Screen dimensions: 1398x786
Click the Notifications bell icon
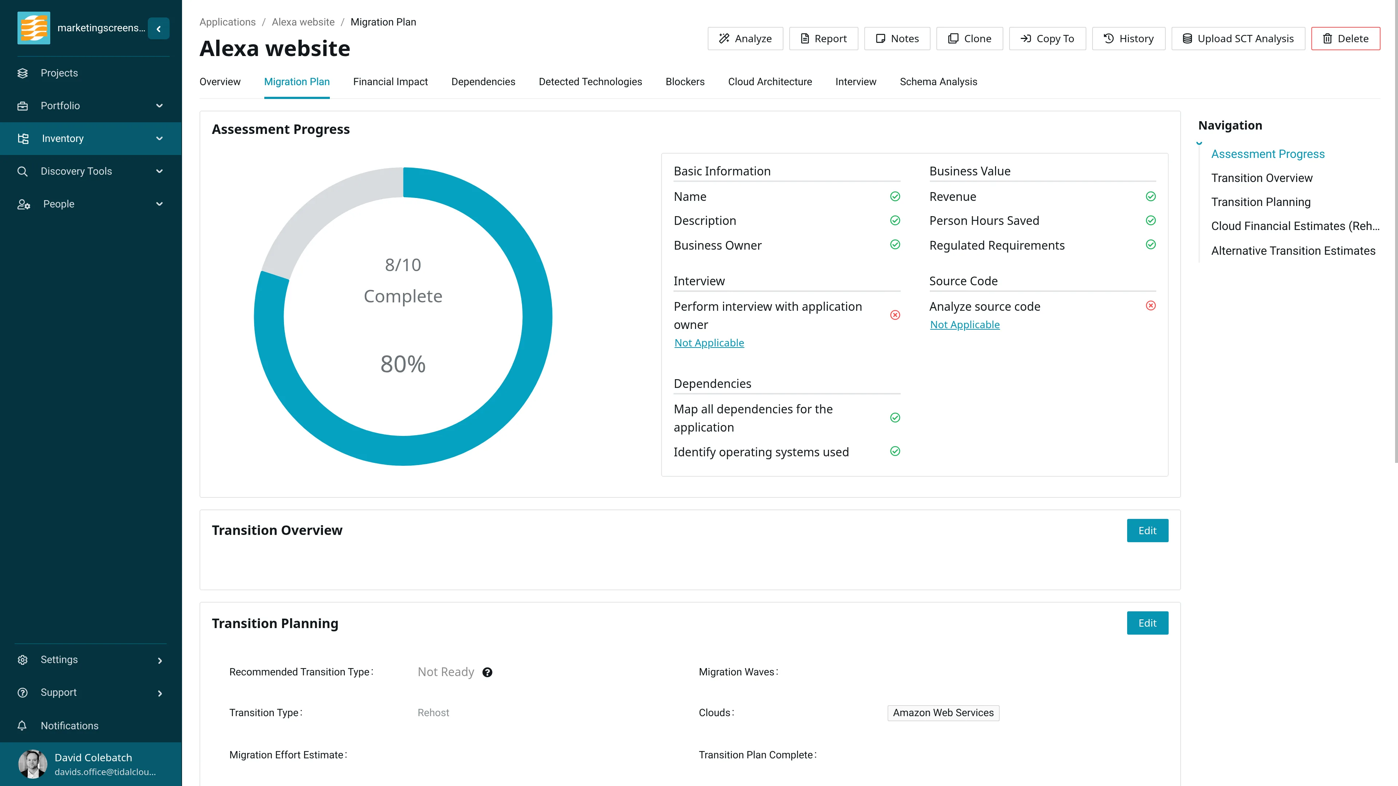point(22,726)
